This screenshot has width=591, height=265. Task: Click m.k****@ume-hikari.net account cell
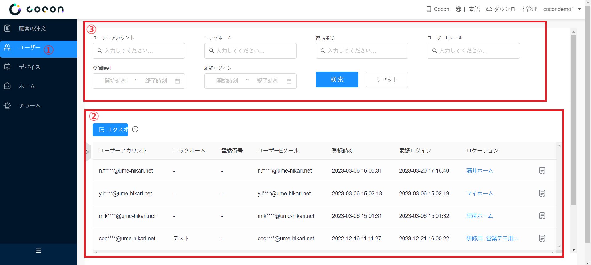click(x=127, y=216)
